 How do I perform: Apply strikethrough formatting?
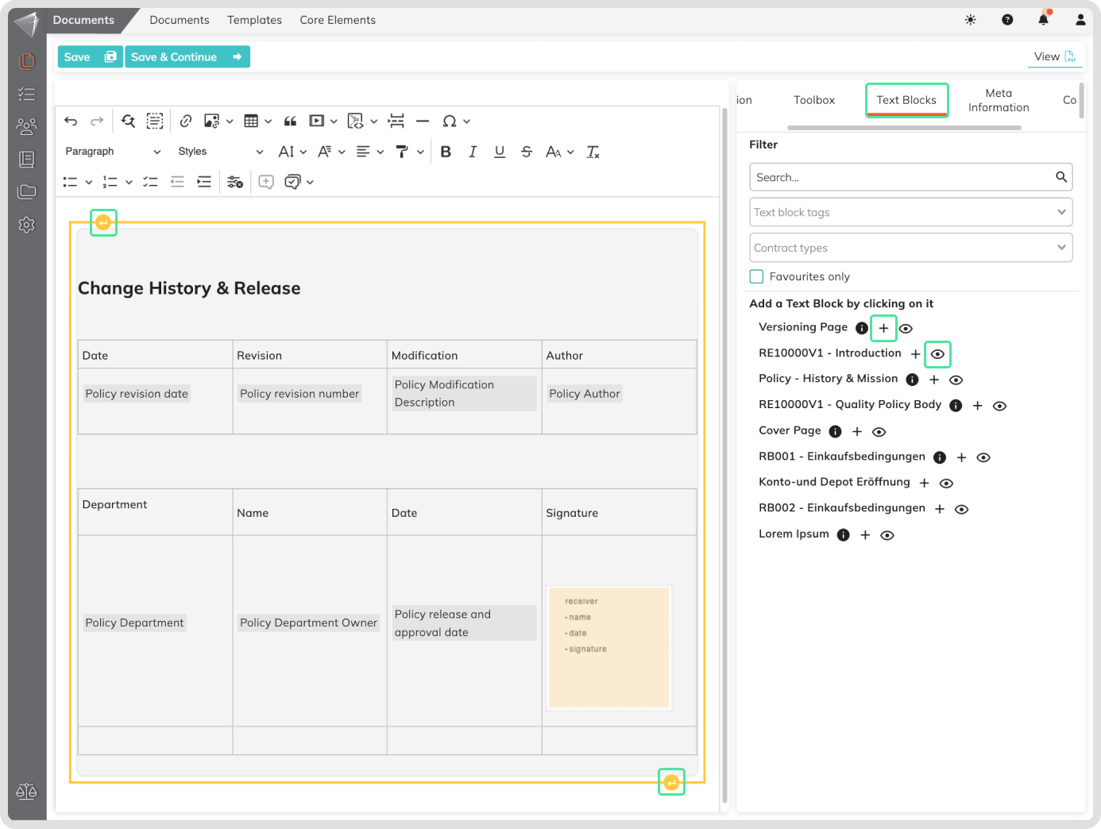coord(526,152)
